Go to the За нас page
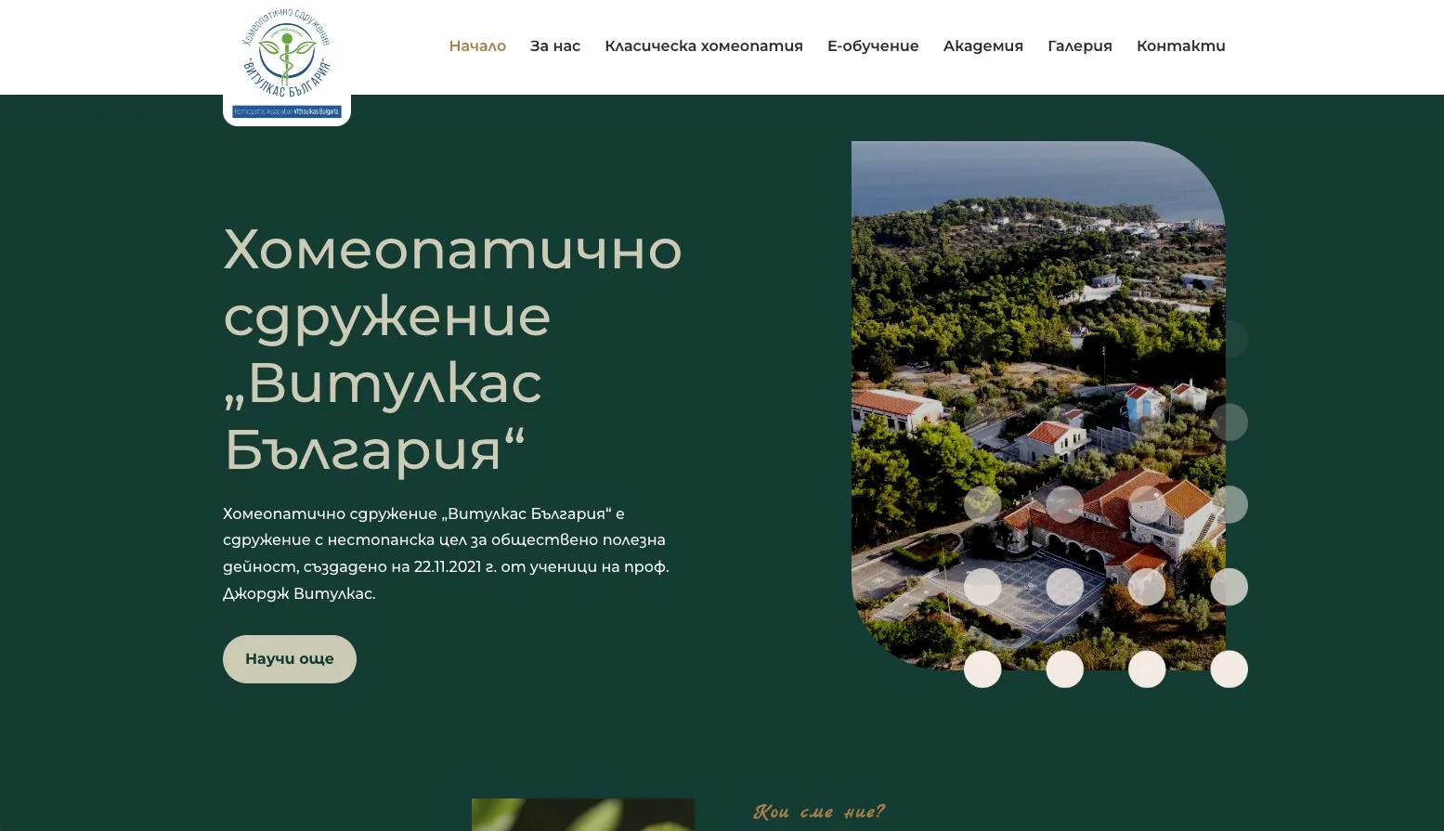This screenshot has width=1444, height=831. pyautogui.click(x=555, y=46)
